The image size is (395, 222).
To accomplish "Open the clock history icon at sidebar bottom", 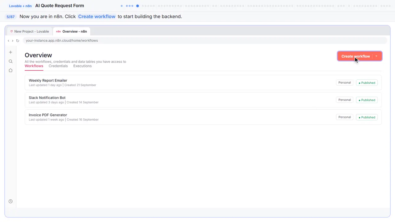I will (10, 201).
